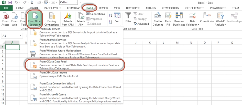Viewport: 242px width, 105px height.
Task: Click the Properties button
Action: click(x=94, y=19)
